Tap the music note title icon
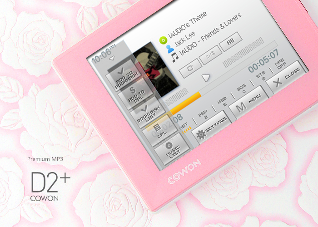318x227 pixels. tap(175, 57)
